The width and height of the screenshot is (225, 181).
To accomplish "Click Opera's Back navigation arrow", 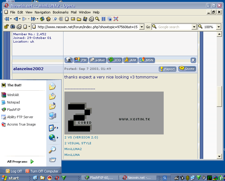I will tap(16, 19).
